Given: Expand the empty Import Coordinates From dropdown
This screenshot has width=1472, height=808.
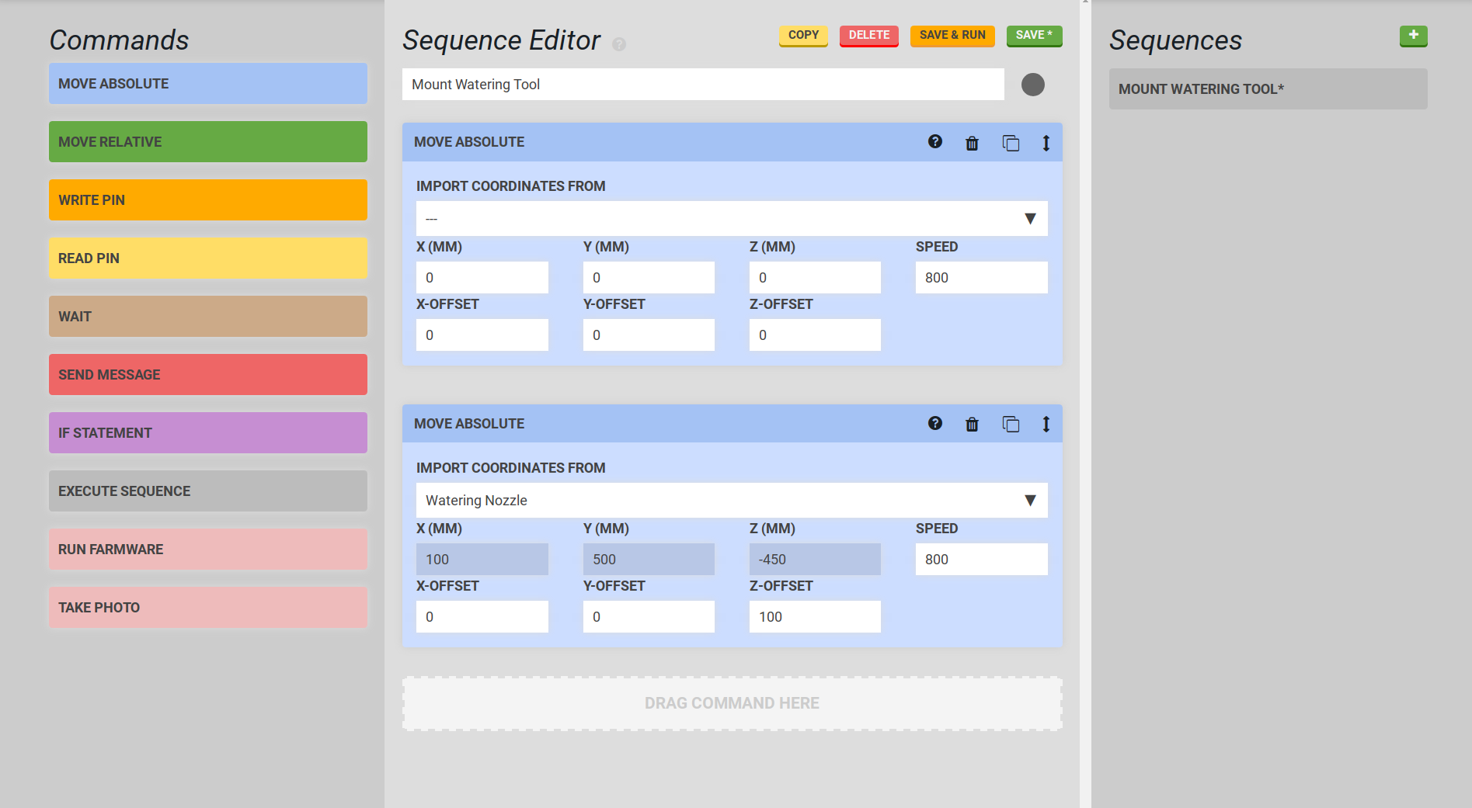Looking at the screenshot, I should point(731,219).
